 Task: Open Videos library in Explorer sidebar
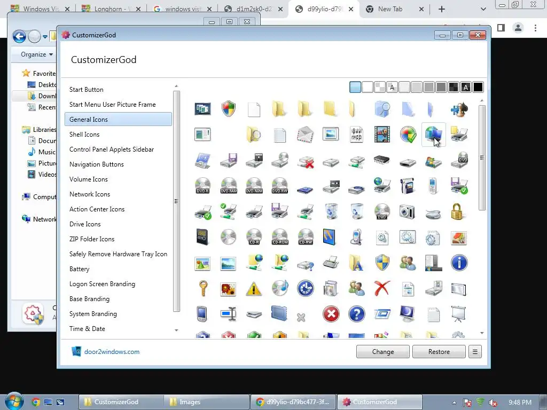click(x=42, y=175)
